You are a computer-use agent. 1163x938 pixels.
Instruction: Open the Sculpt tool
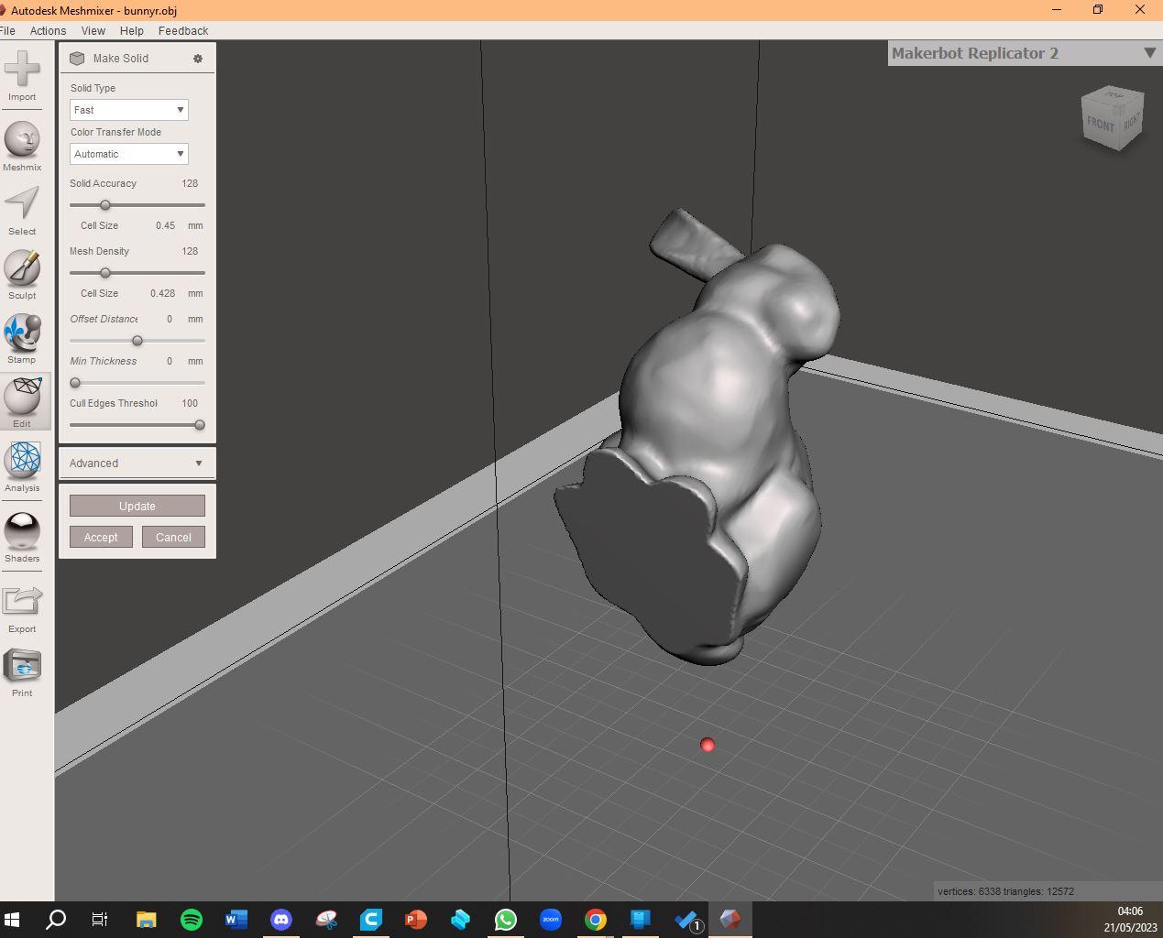tap(22, 275)
